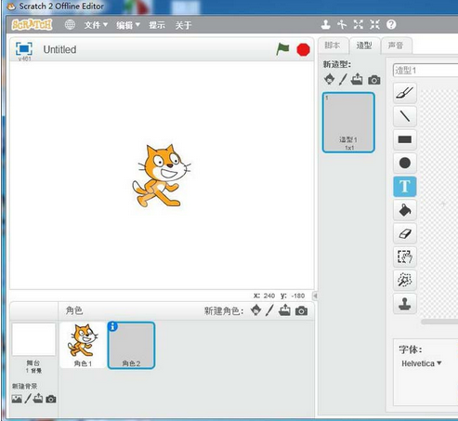Switch to the 造型 tab
Image resolution: width=458 pixels, height=421 pixels.
click(x=364, y=46)
